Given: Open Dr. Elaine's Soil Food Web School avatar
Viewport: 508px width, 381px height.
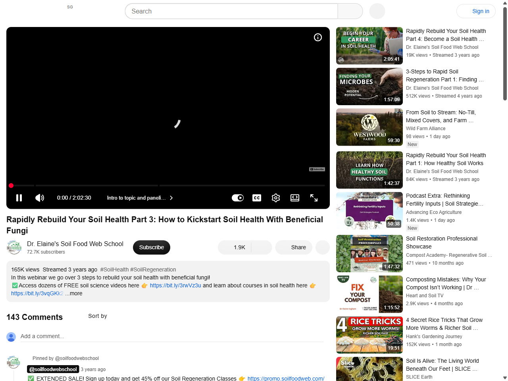Looking at the screenshot, I should click(x=14, y=247).
